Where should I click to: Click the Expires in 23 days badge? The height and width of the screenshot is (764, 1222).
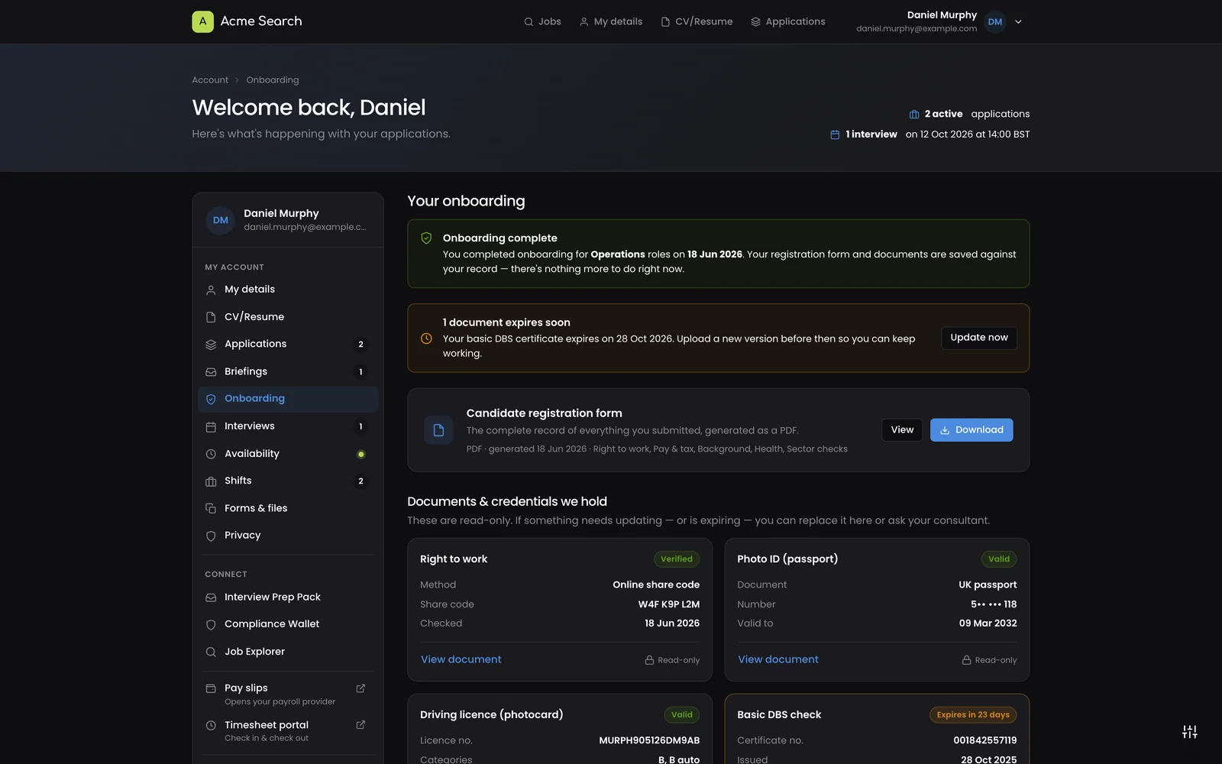tap(973, 715)
